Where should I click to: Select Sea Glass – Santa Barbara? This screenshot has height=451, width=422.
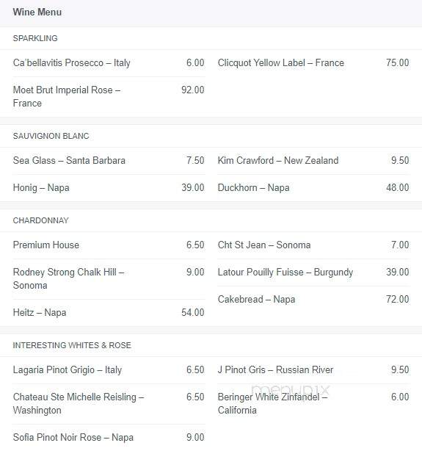69,161
